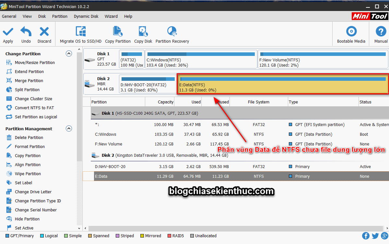Viewport: 389px width, 244px height.
Task: Select the F:New Volume row in list
Action: point(236,144)
